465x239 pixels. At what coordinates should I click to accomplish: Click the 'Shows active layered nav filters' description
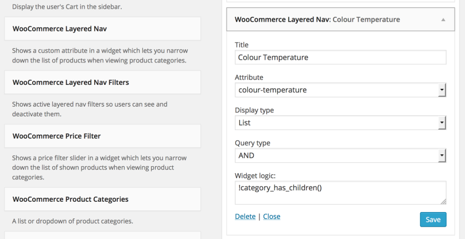[x=90, y=109]
